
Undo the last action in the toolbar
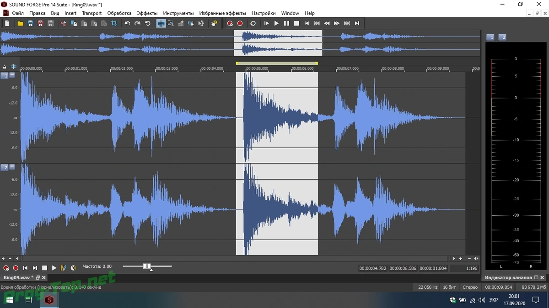pos(127,23)
